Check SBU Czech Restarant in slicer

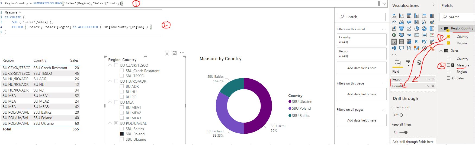(122, 71)
